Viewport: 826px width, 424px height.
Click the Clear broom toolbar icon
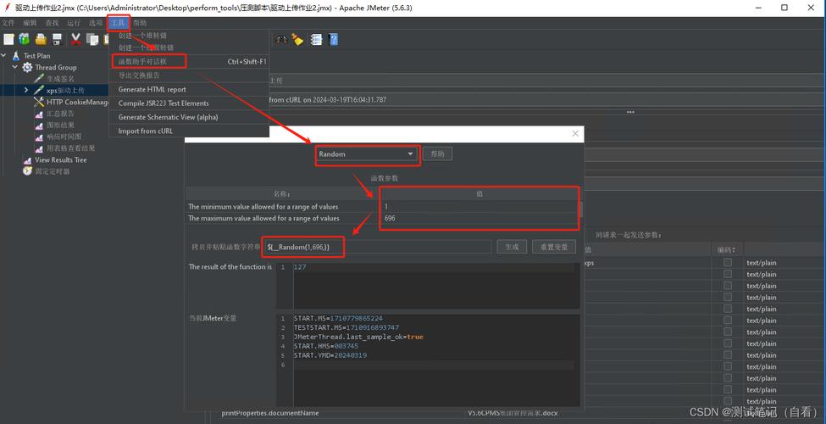[297, 39]
